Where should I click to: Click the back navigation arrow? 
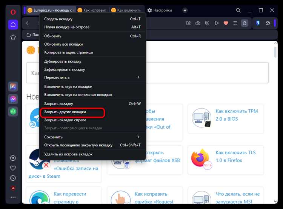(28, 23)
